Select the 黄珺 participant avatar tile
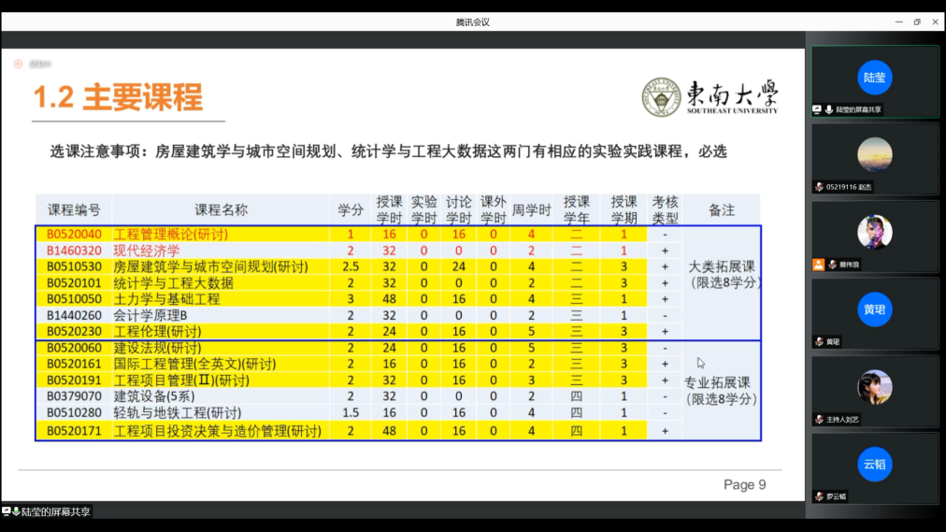The height and width of the screenshot is (532, 946). tap(875, 313)
